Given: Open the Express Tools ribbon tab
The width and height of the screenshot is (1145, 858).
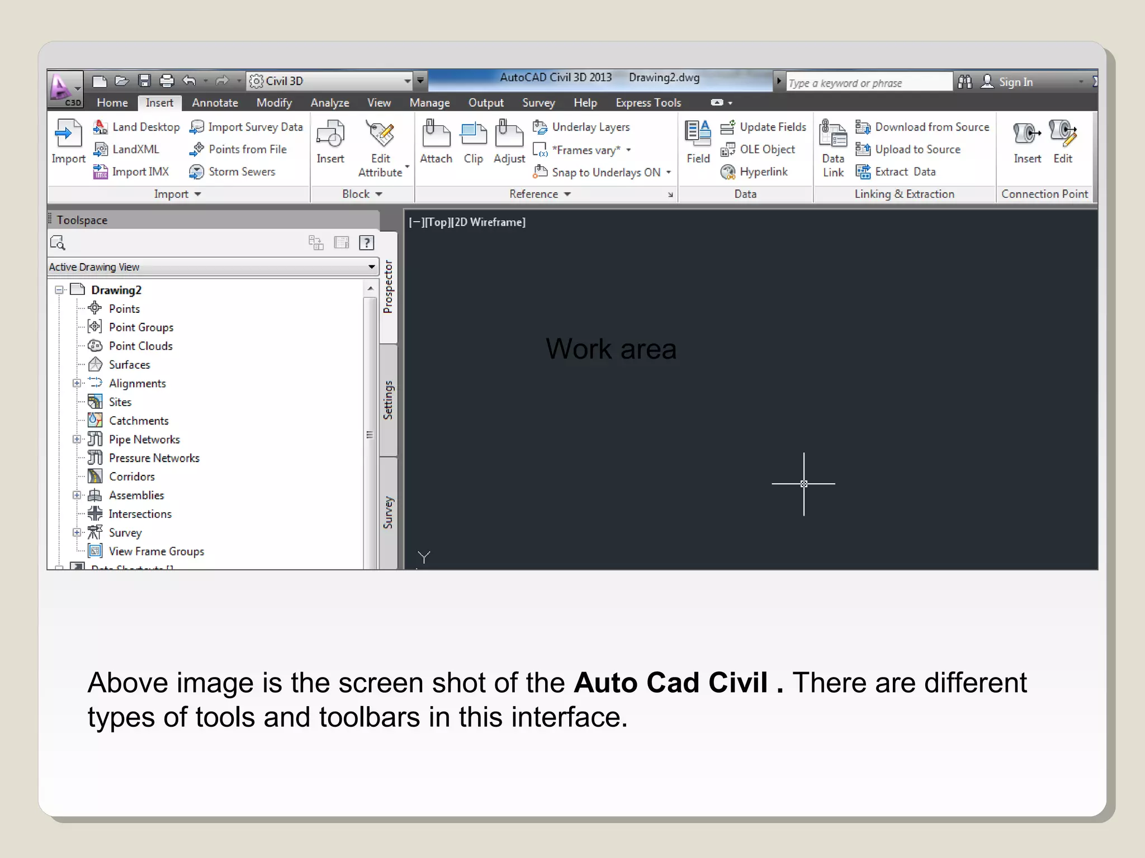Looking at the screenshot, I should pyautogui.click(x=649, y=103).
